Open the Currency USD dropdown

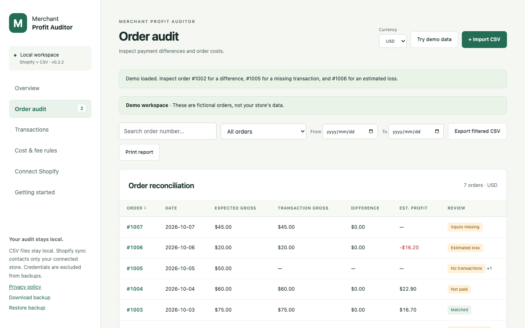(393, 41)
